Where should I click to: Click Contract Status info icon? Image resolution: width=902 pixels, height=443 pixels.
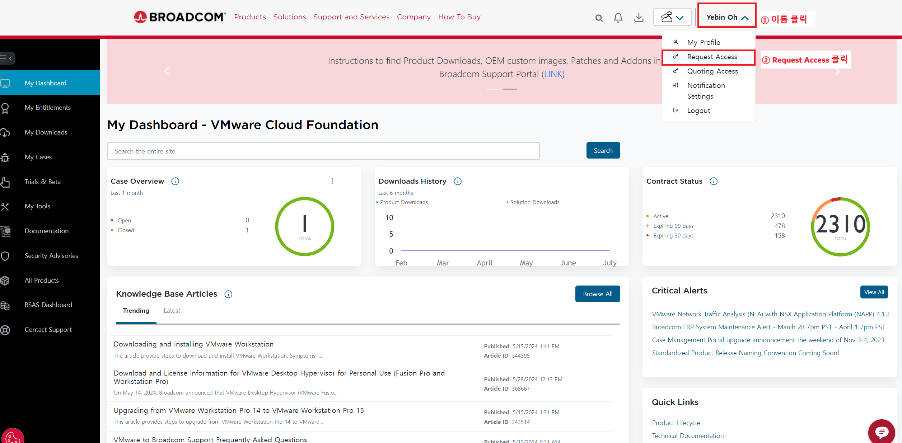pos(714,181)
